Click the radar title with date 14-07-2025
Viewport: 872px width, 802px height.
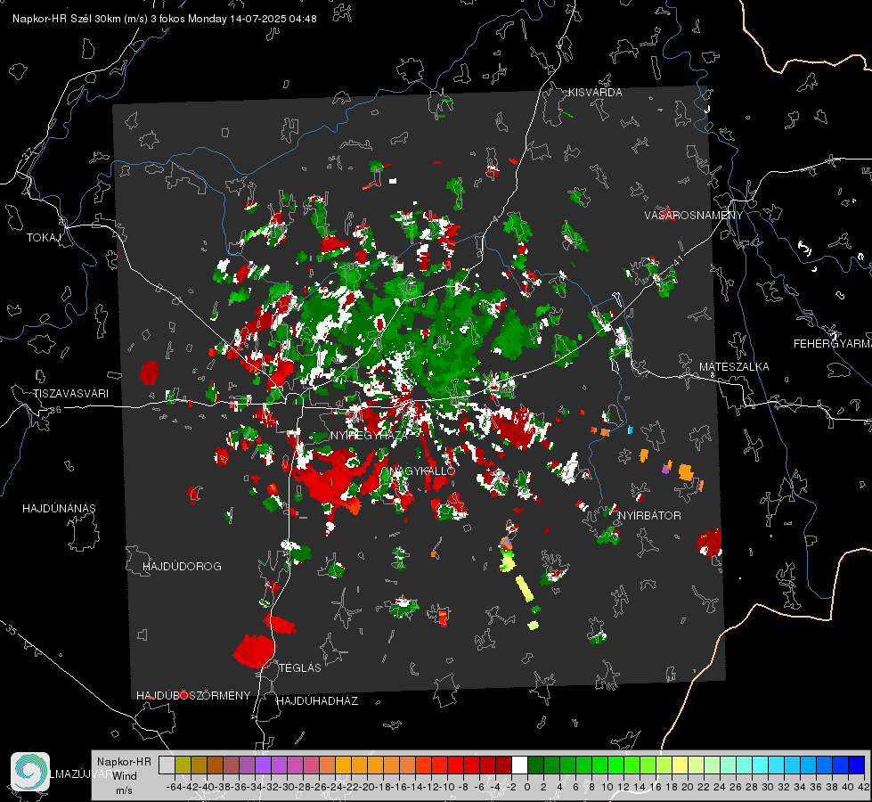[x=165, y=19]
